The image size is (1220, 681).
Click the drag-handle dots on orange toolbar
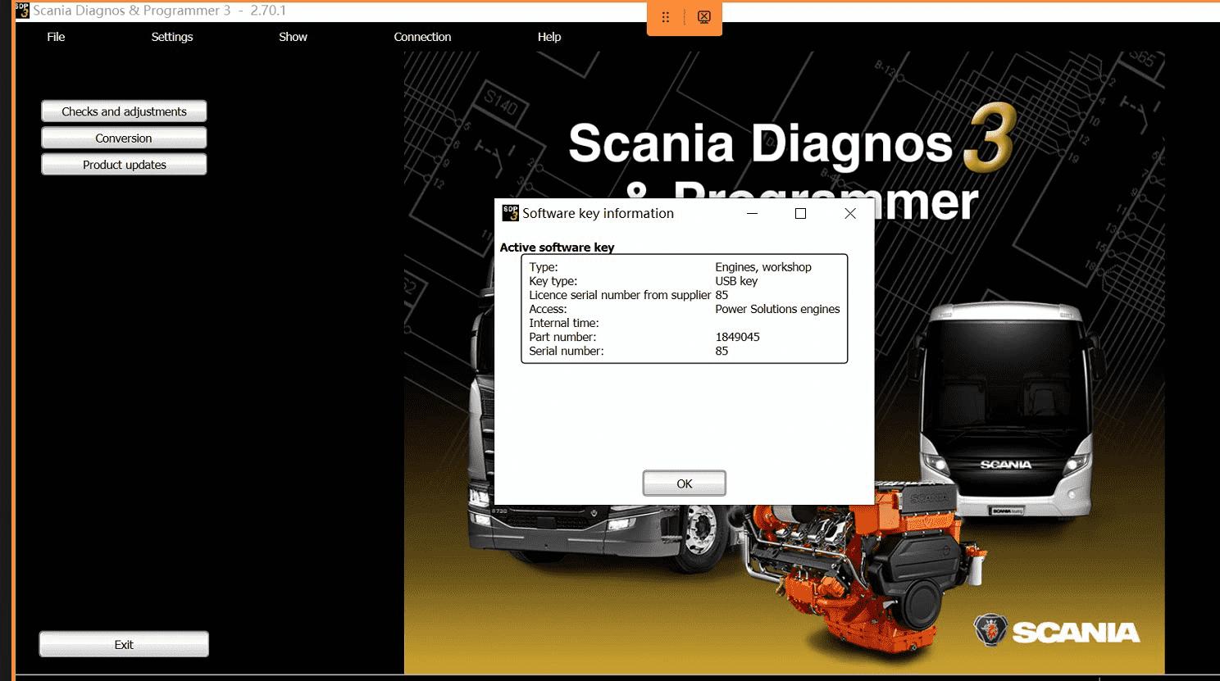[666, 17]
